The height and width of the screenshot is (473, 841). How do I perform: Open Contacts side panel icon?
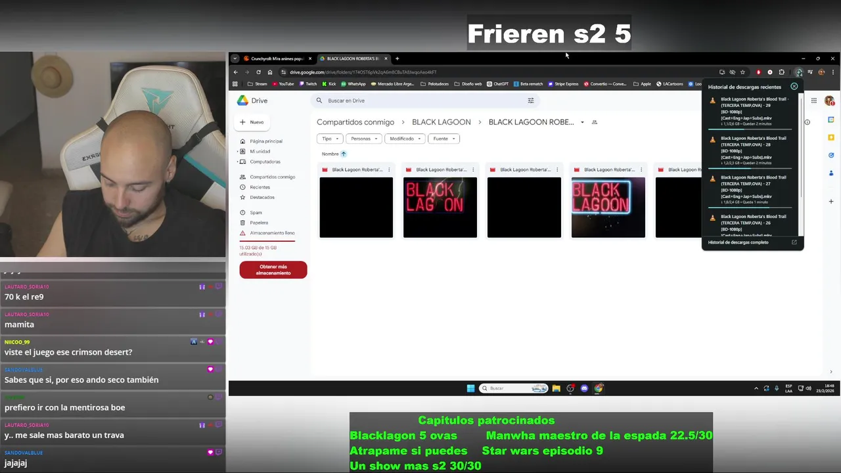(831, 173)
